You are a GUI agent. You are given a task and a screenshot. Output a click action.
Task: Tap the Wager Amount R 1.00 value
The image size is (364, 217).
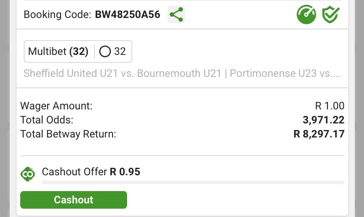pyautogui.click(x=330, y=106)
